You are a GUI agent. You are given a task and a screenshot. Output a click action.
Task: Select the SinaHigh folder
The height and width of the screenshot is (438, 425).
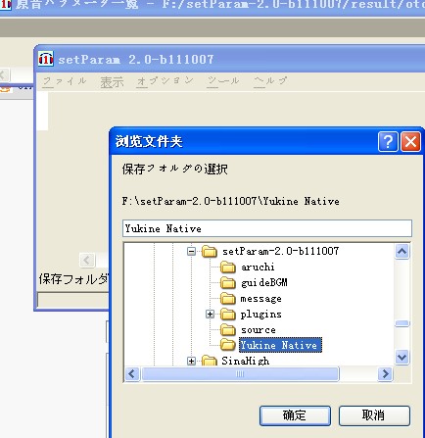246,361
